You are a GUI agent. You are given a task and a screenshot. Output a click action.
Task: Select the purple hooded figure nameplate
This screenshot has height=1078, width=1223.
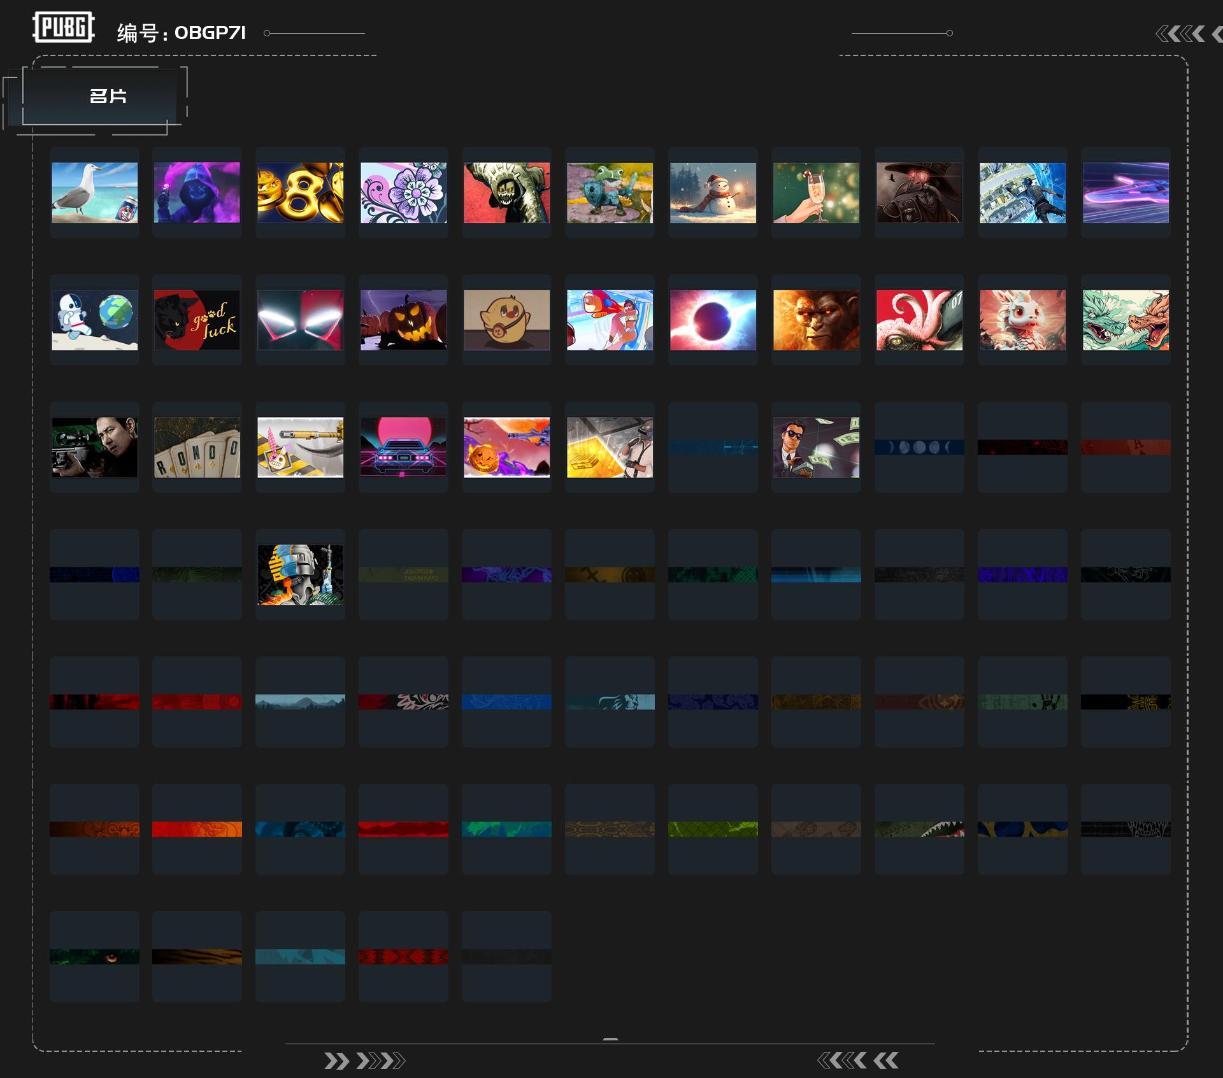click(x=197, y=192)
